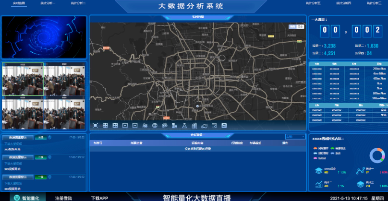
Task: Select the 智能量化 bottom tab
Action: point(28,197)
